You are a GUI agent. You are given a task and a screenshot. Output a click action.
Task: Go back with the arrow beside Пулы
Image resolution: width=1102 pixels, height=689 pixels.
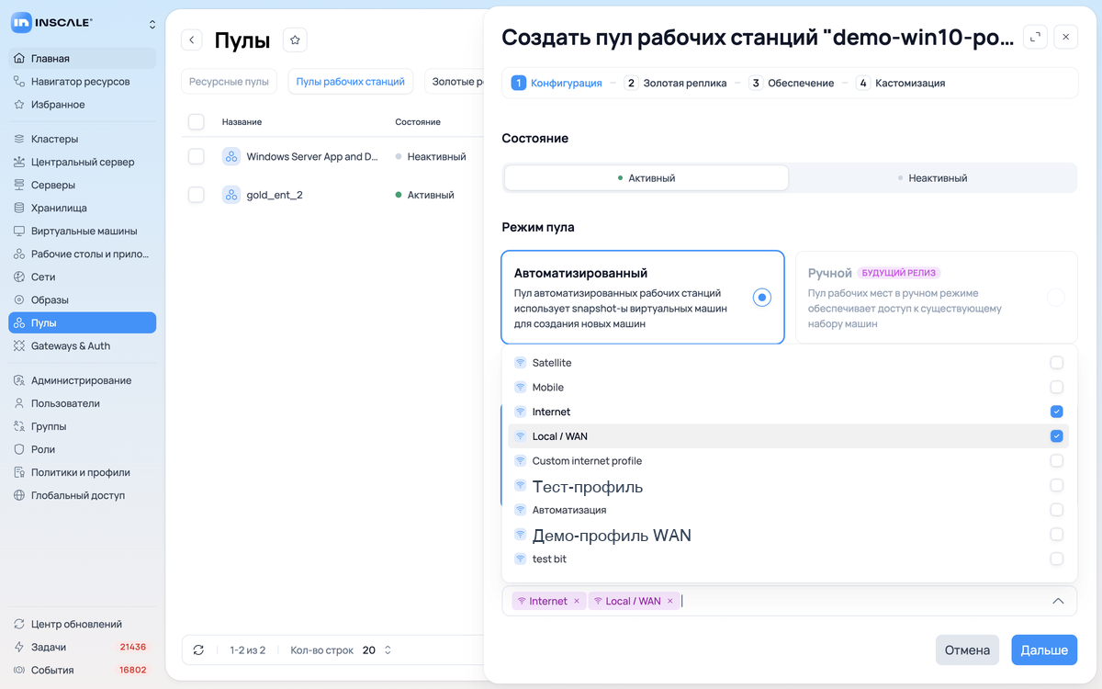(192, 40)
